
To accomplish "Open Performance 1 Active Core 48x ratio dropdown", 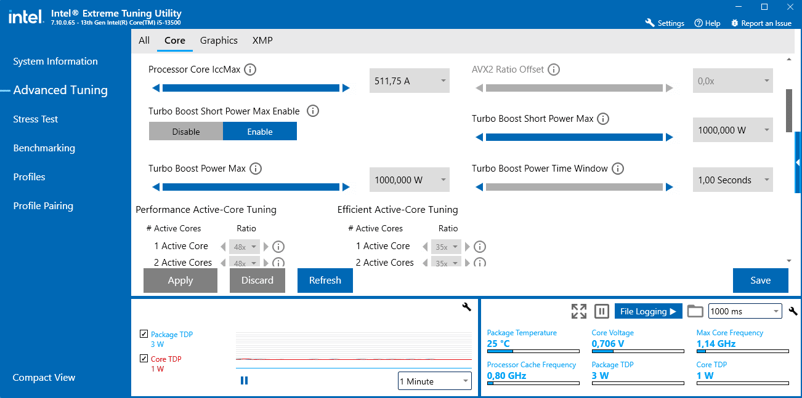I will tap(245, 247).
